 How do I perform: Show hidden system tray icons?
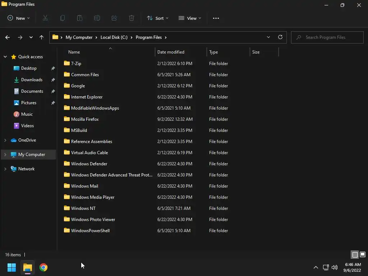tap(316, 267)
